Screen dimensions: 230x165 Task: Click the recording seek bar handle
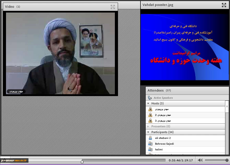(x=82, y=162)
